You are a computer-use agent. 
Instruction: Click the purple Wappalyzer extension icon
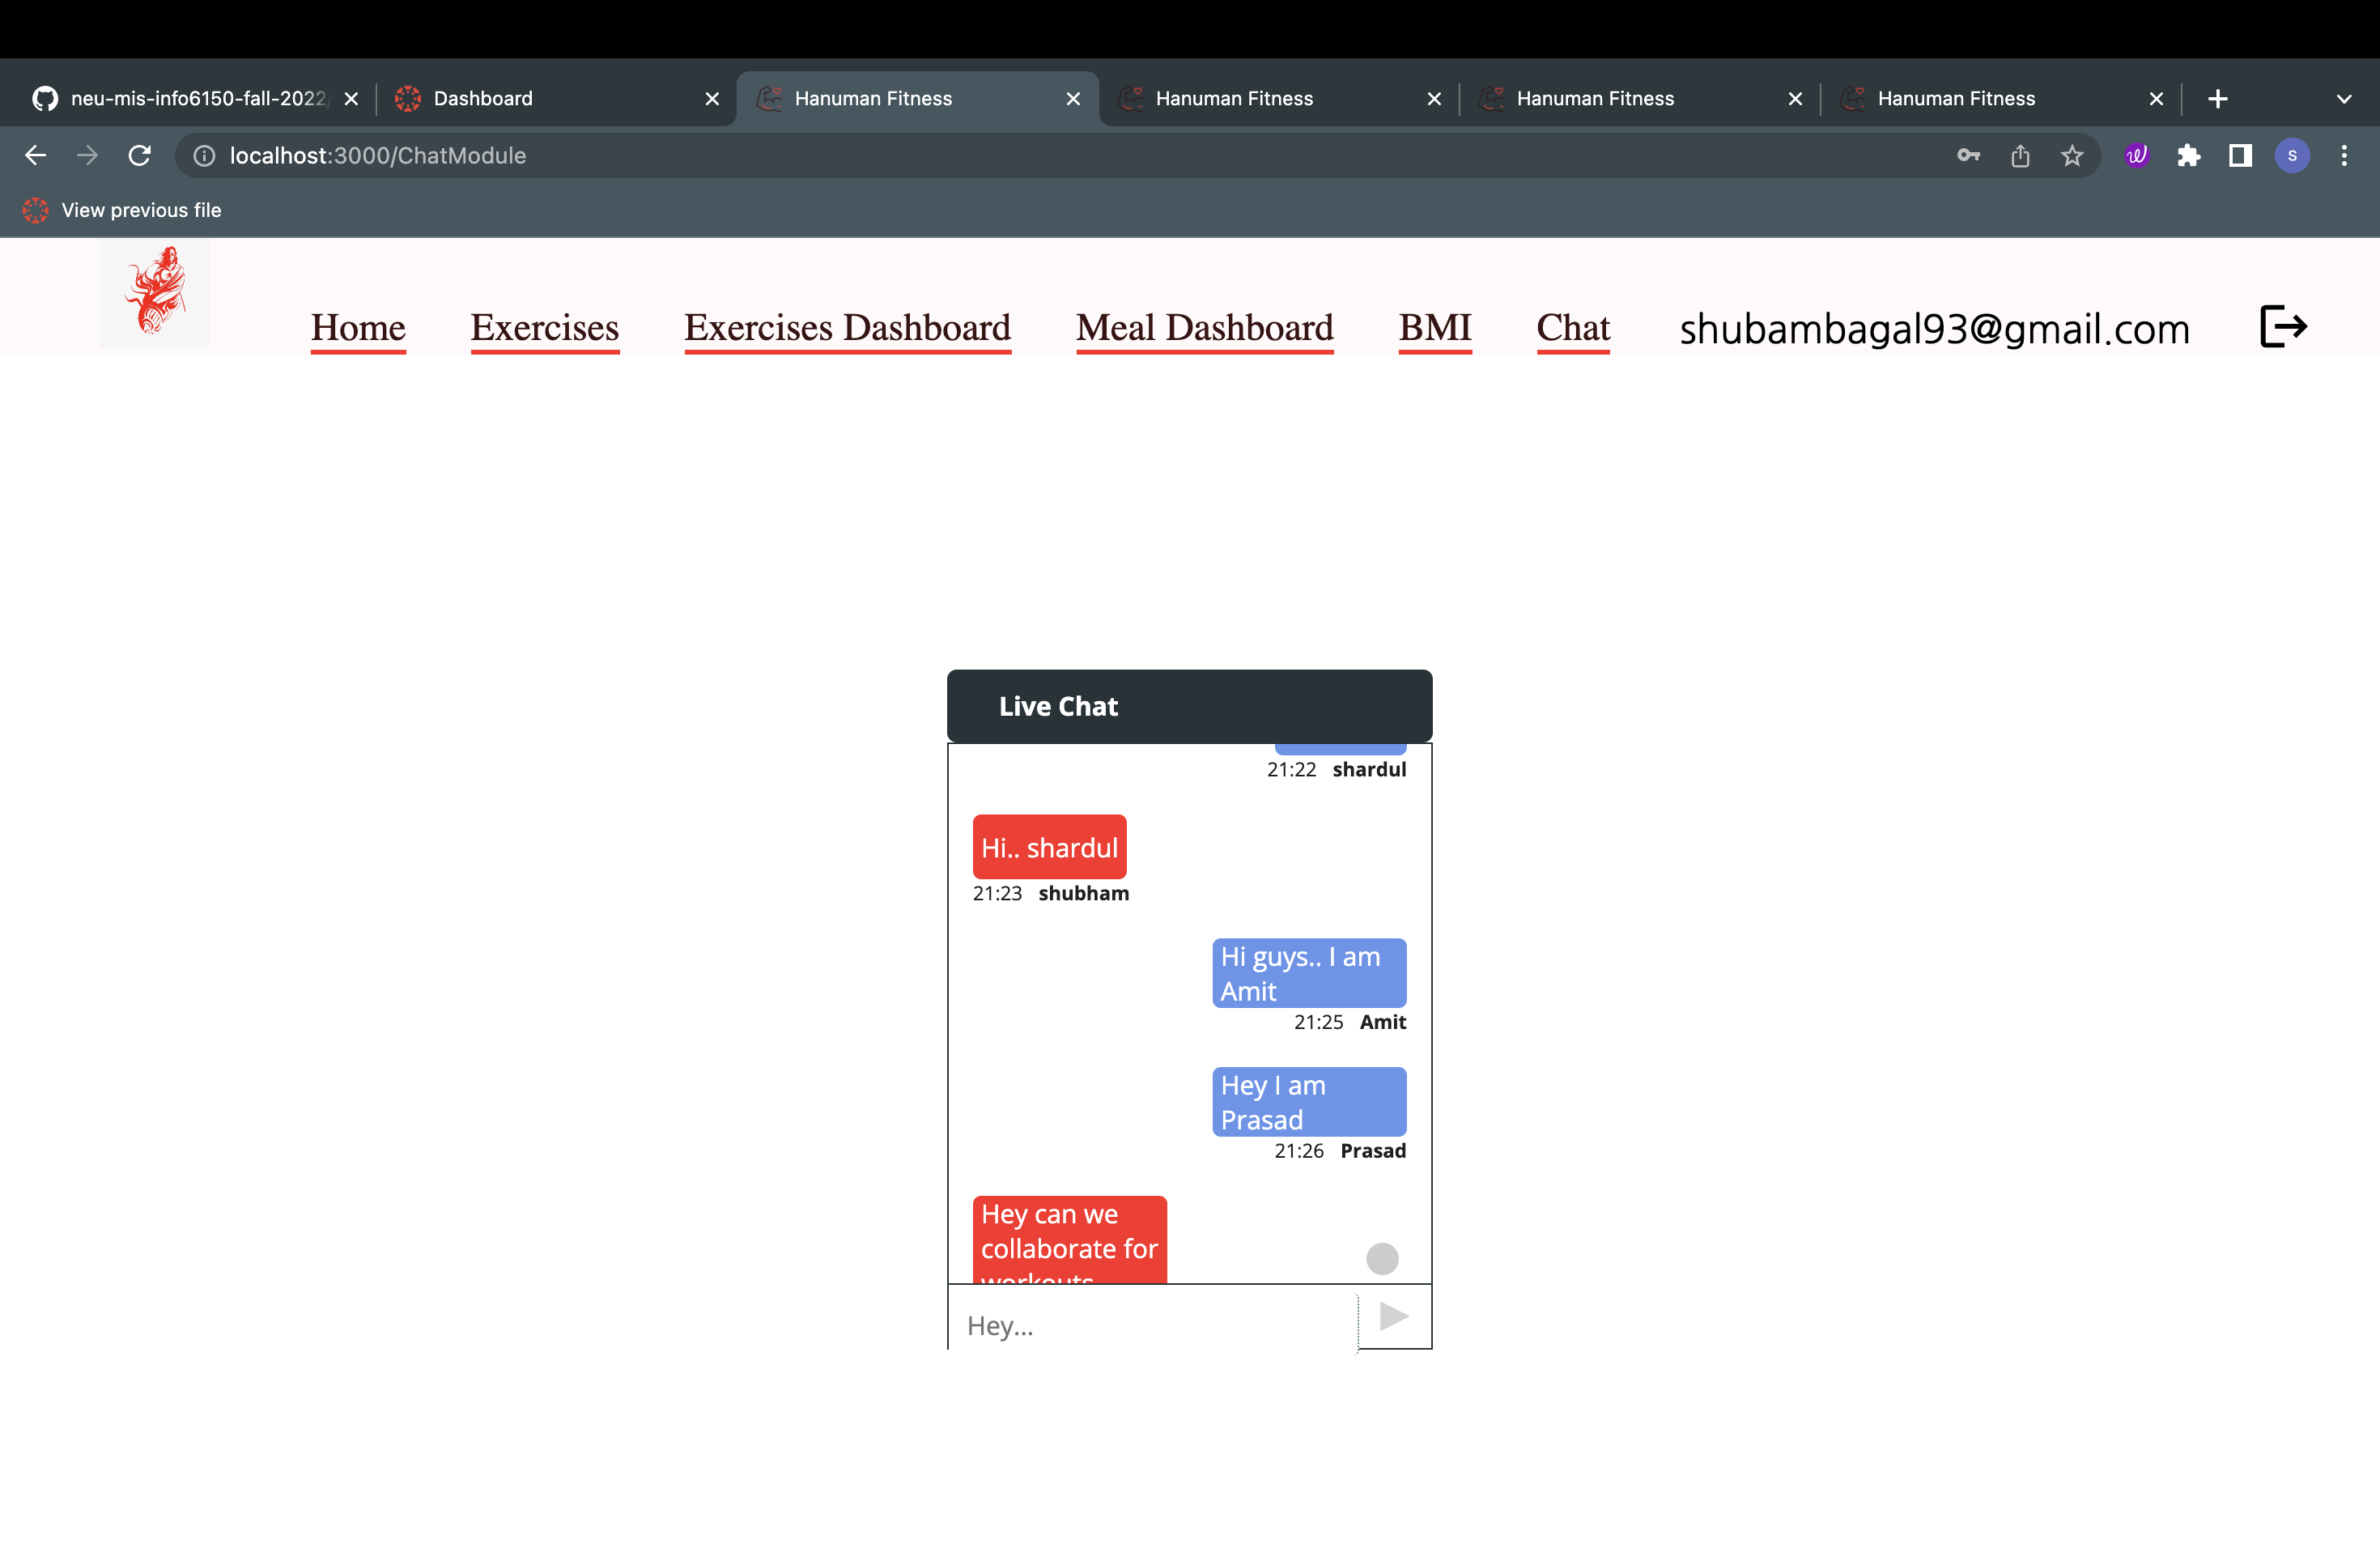tap(2136, 155)
